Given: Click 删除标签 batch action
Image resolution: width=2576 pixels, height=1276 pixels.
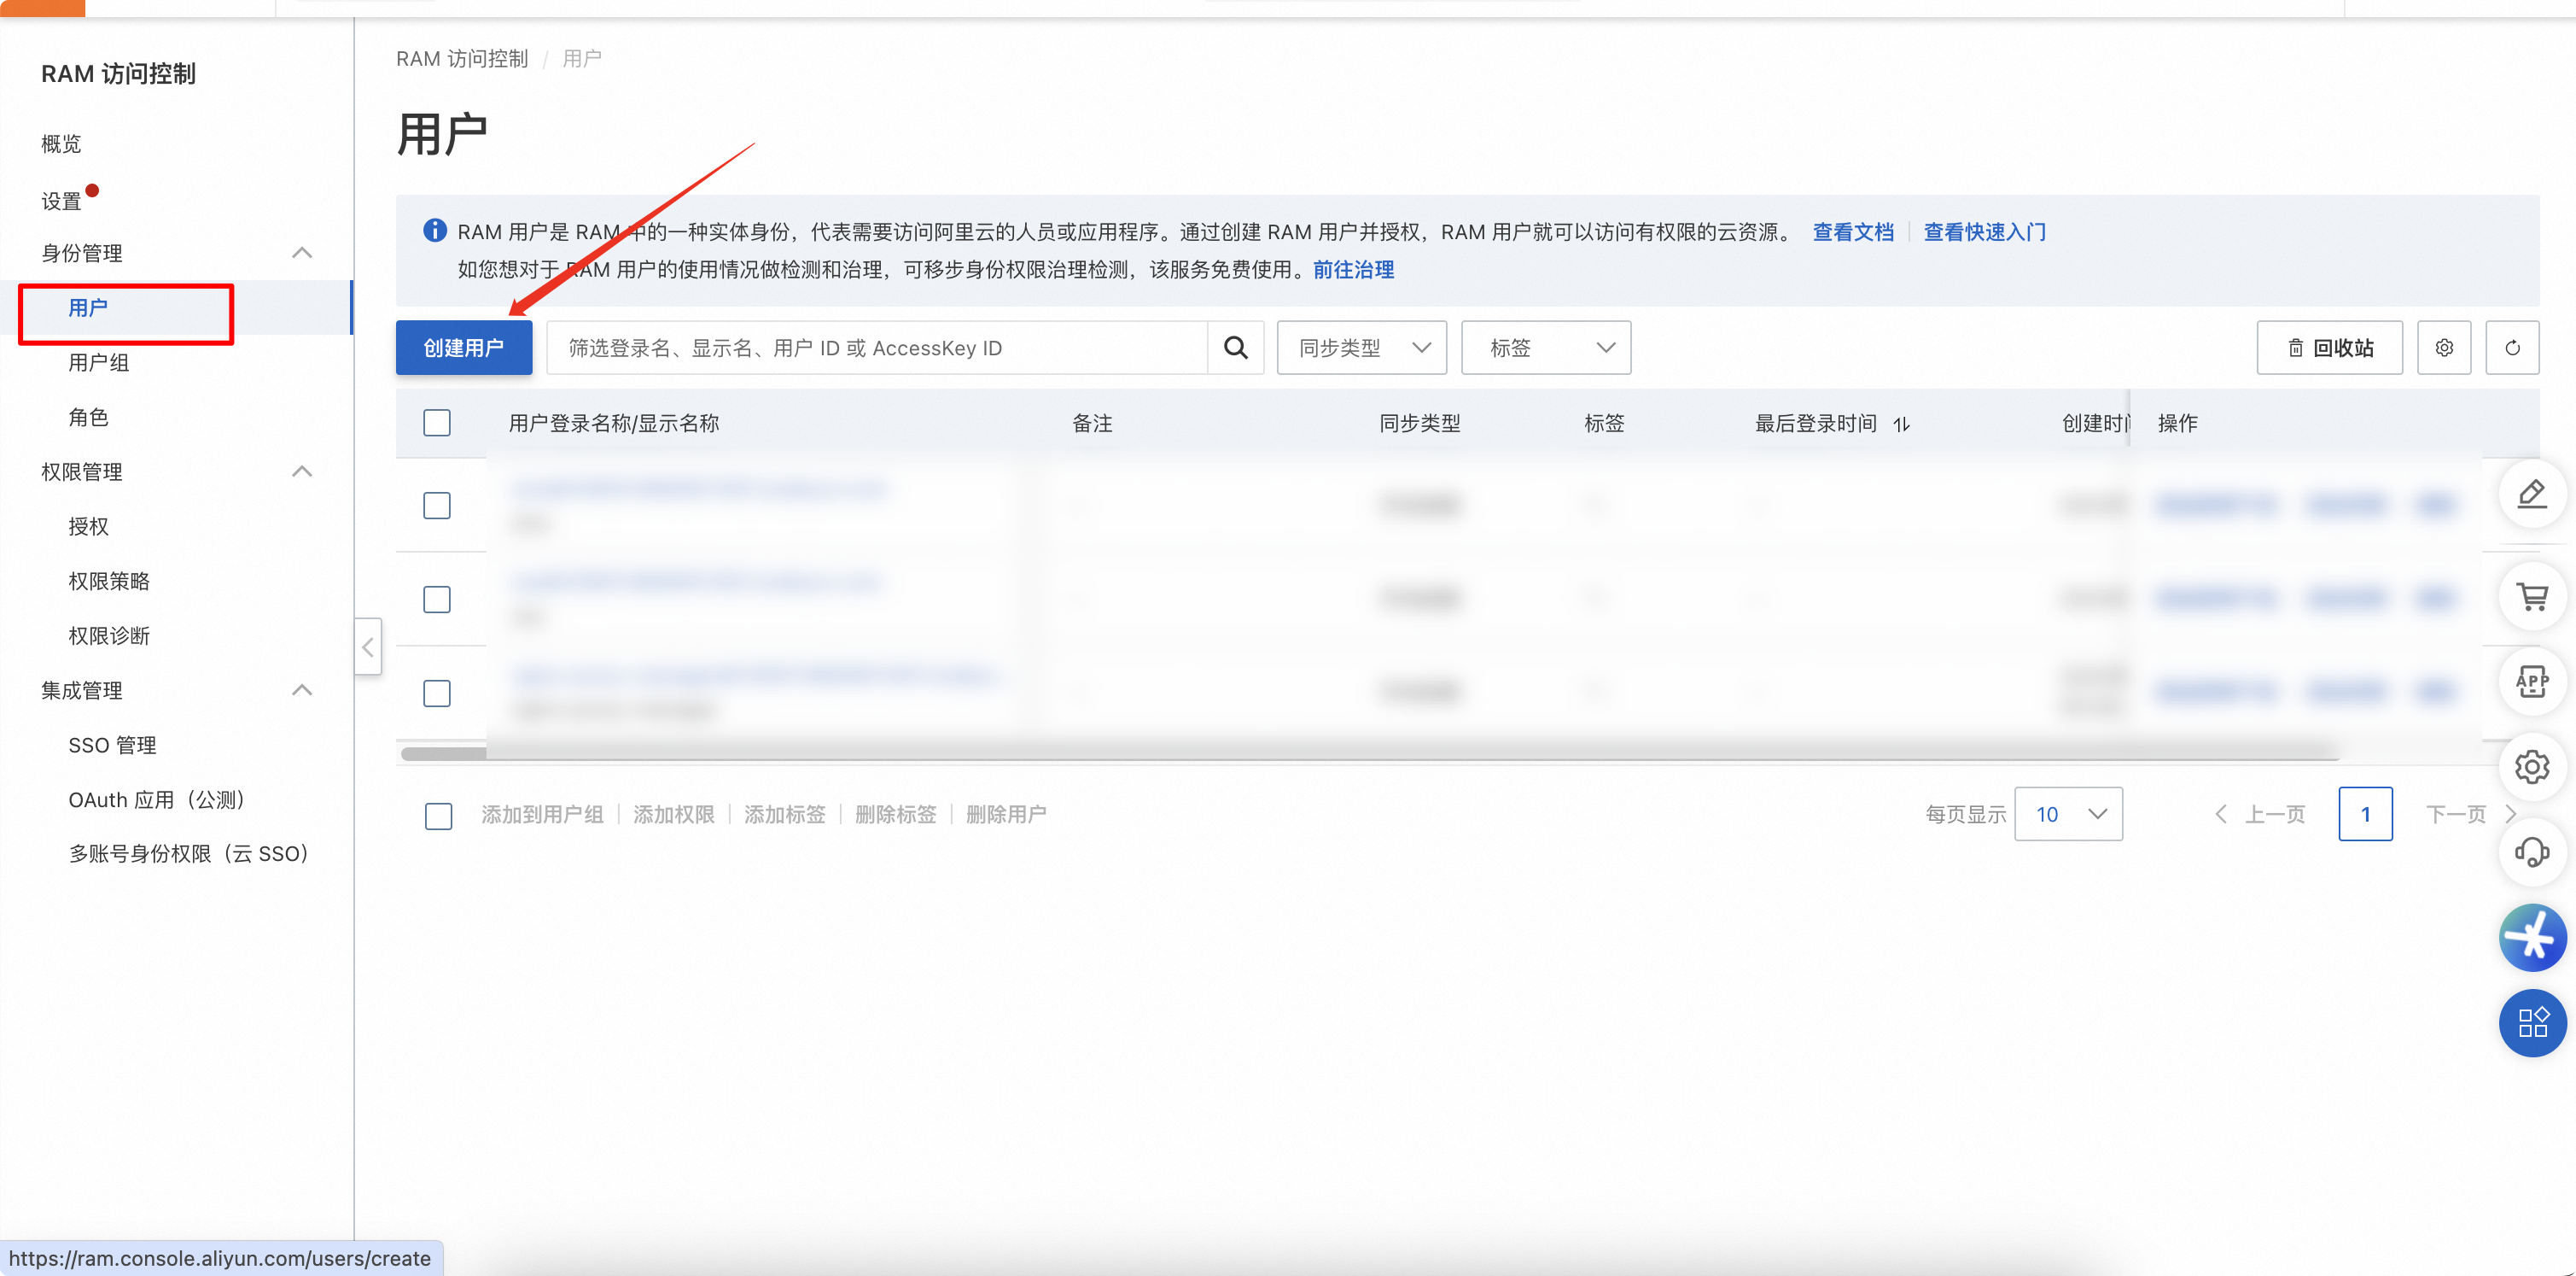Looking at the screenshot, I should click(x=896, y=815).
